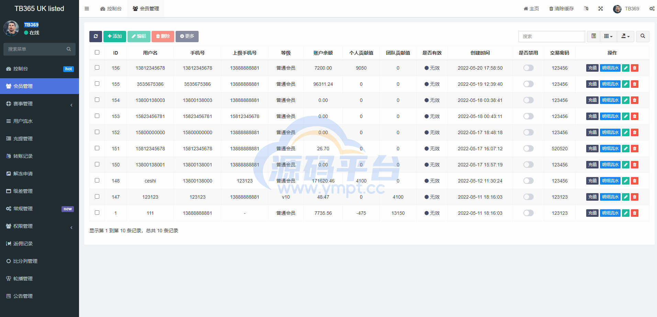Click edit pencil icon for ID 147
Screen dimensions: 657x317
click(x=626, y=197)
